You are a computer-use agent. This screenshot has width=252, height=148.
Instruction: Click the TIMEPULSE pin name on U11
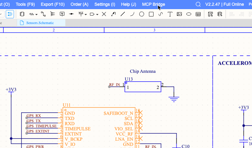(x=78, y=129)
